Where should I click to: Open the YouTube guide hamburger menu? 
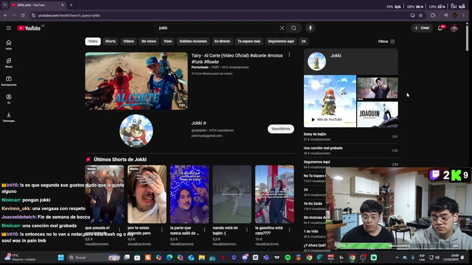[8, 28]
